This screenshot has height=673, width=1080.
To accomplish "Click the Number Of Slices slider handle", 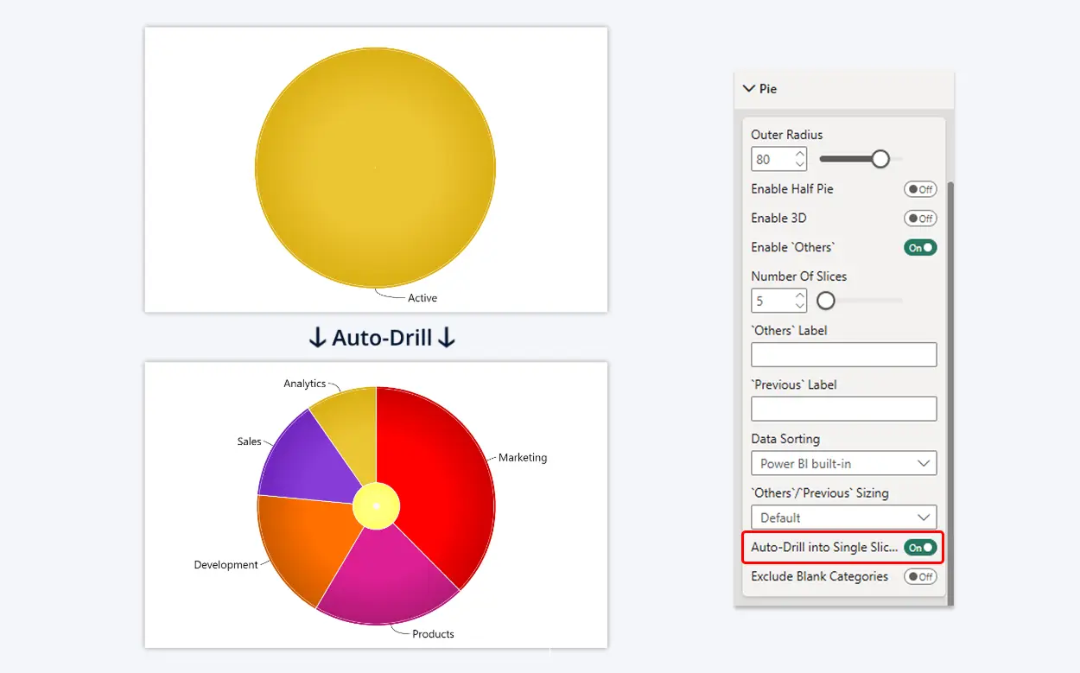I will tap(826, 301).
